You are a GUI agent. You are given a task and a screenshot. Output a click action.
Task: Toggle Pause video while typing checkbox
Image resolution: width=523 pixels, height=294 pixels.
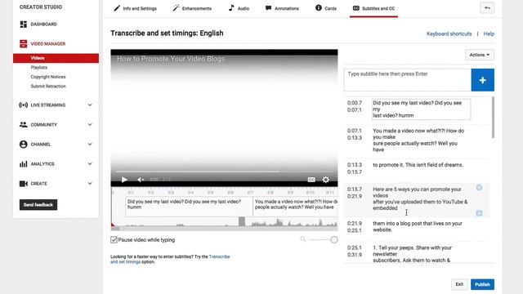[x=114, y=239]
